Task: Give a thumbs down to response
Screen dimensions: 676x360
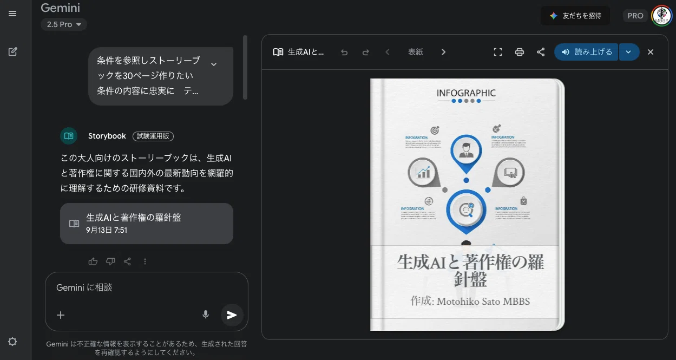Action: coord(110,261)
